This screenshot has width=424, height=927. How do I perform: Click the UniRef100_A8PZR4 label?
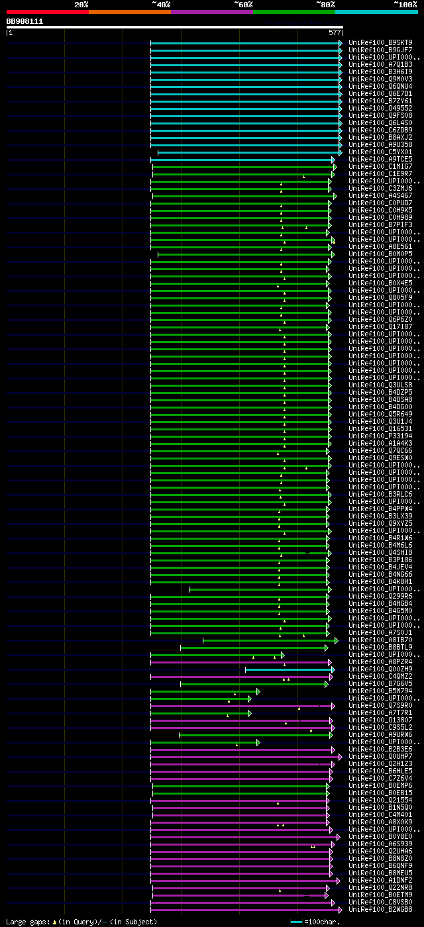pos(380,661)
